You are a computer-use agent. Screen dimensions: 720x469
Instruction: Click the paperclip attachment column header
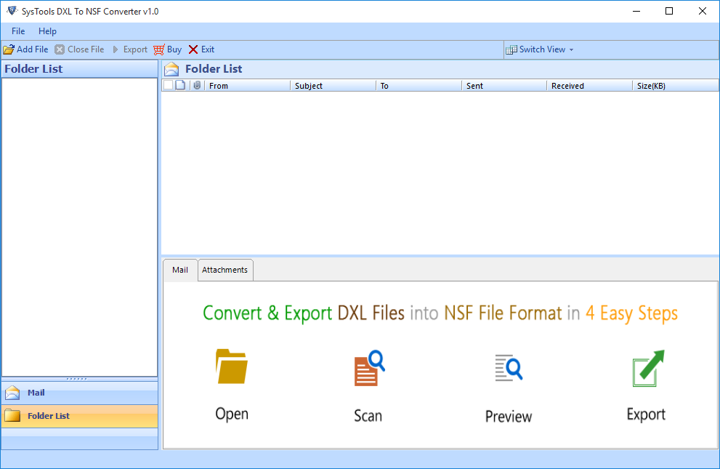tap(197, 85)
